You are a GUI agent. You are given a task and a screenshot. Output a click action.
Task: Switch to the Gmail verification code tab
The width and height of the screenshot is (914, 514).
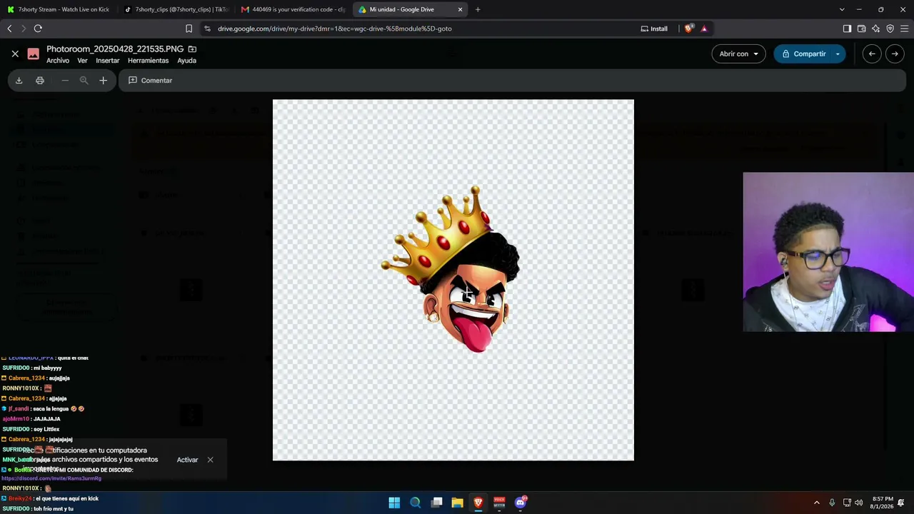coord(293,9)
